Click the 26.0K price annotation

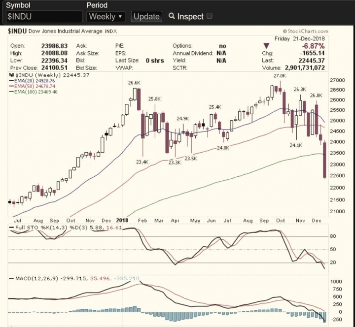click(x=316, y=96)
